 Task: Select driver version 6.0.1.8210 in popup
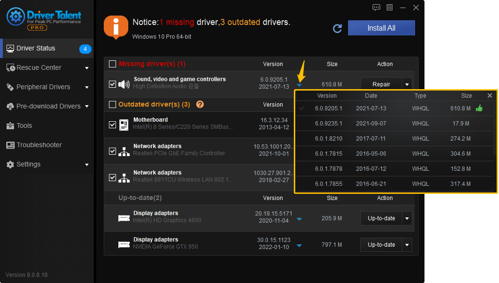396,139
